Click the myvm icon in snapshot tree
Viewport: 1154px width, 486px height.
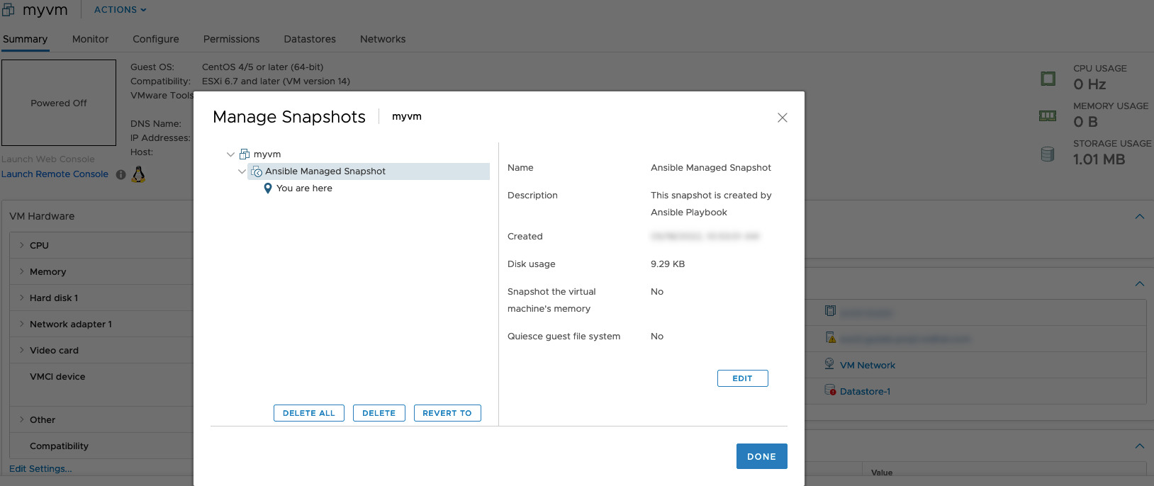pyautogui.click(x=245, y=154)
